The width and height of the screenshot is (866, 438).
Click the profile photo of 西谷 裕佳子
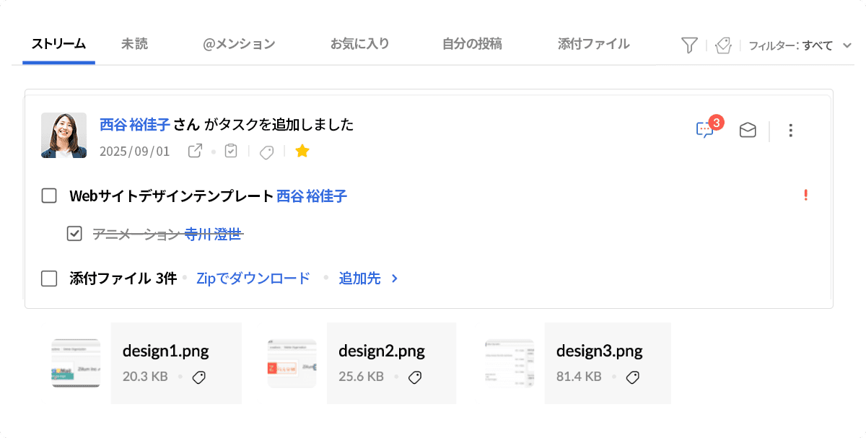pos(64,136)
